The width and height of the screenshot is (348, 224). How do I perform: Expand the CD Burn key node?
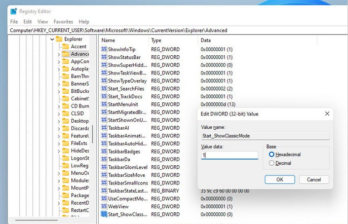point(59,106)
